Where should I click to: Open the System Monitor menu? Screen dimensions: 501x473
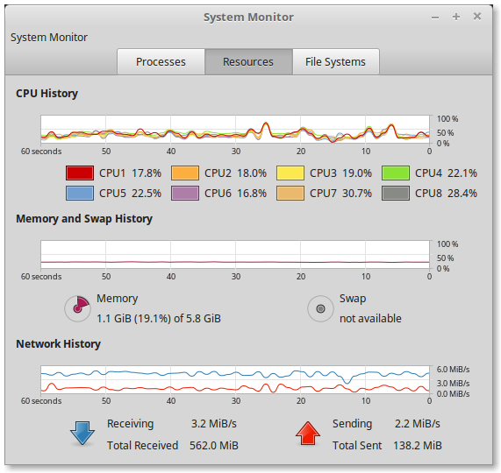pos(49,38)
